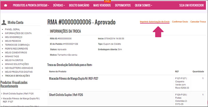Open the Boleto Bancário menu item

click(79, 5)
